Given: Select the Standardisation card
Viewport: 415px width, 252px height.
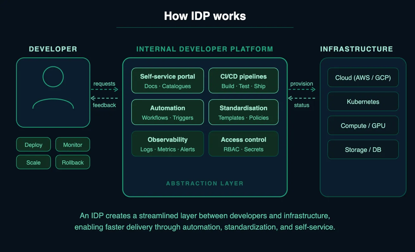Looking at the screenshot, I should [244, 112].
